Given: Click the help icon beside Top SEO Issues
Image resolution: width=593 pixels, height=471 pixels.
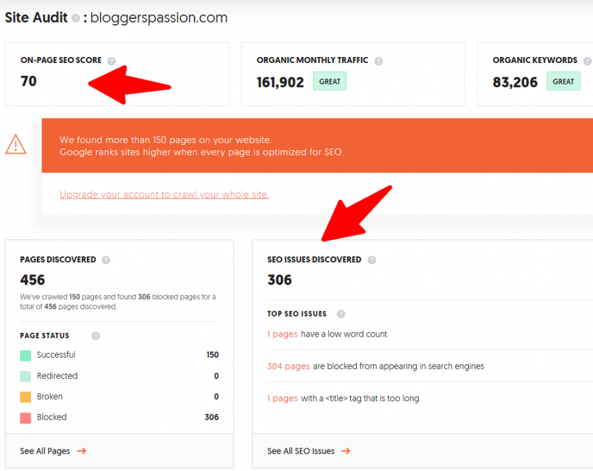Looking at the screenshot, I should pos(341,313).
